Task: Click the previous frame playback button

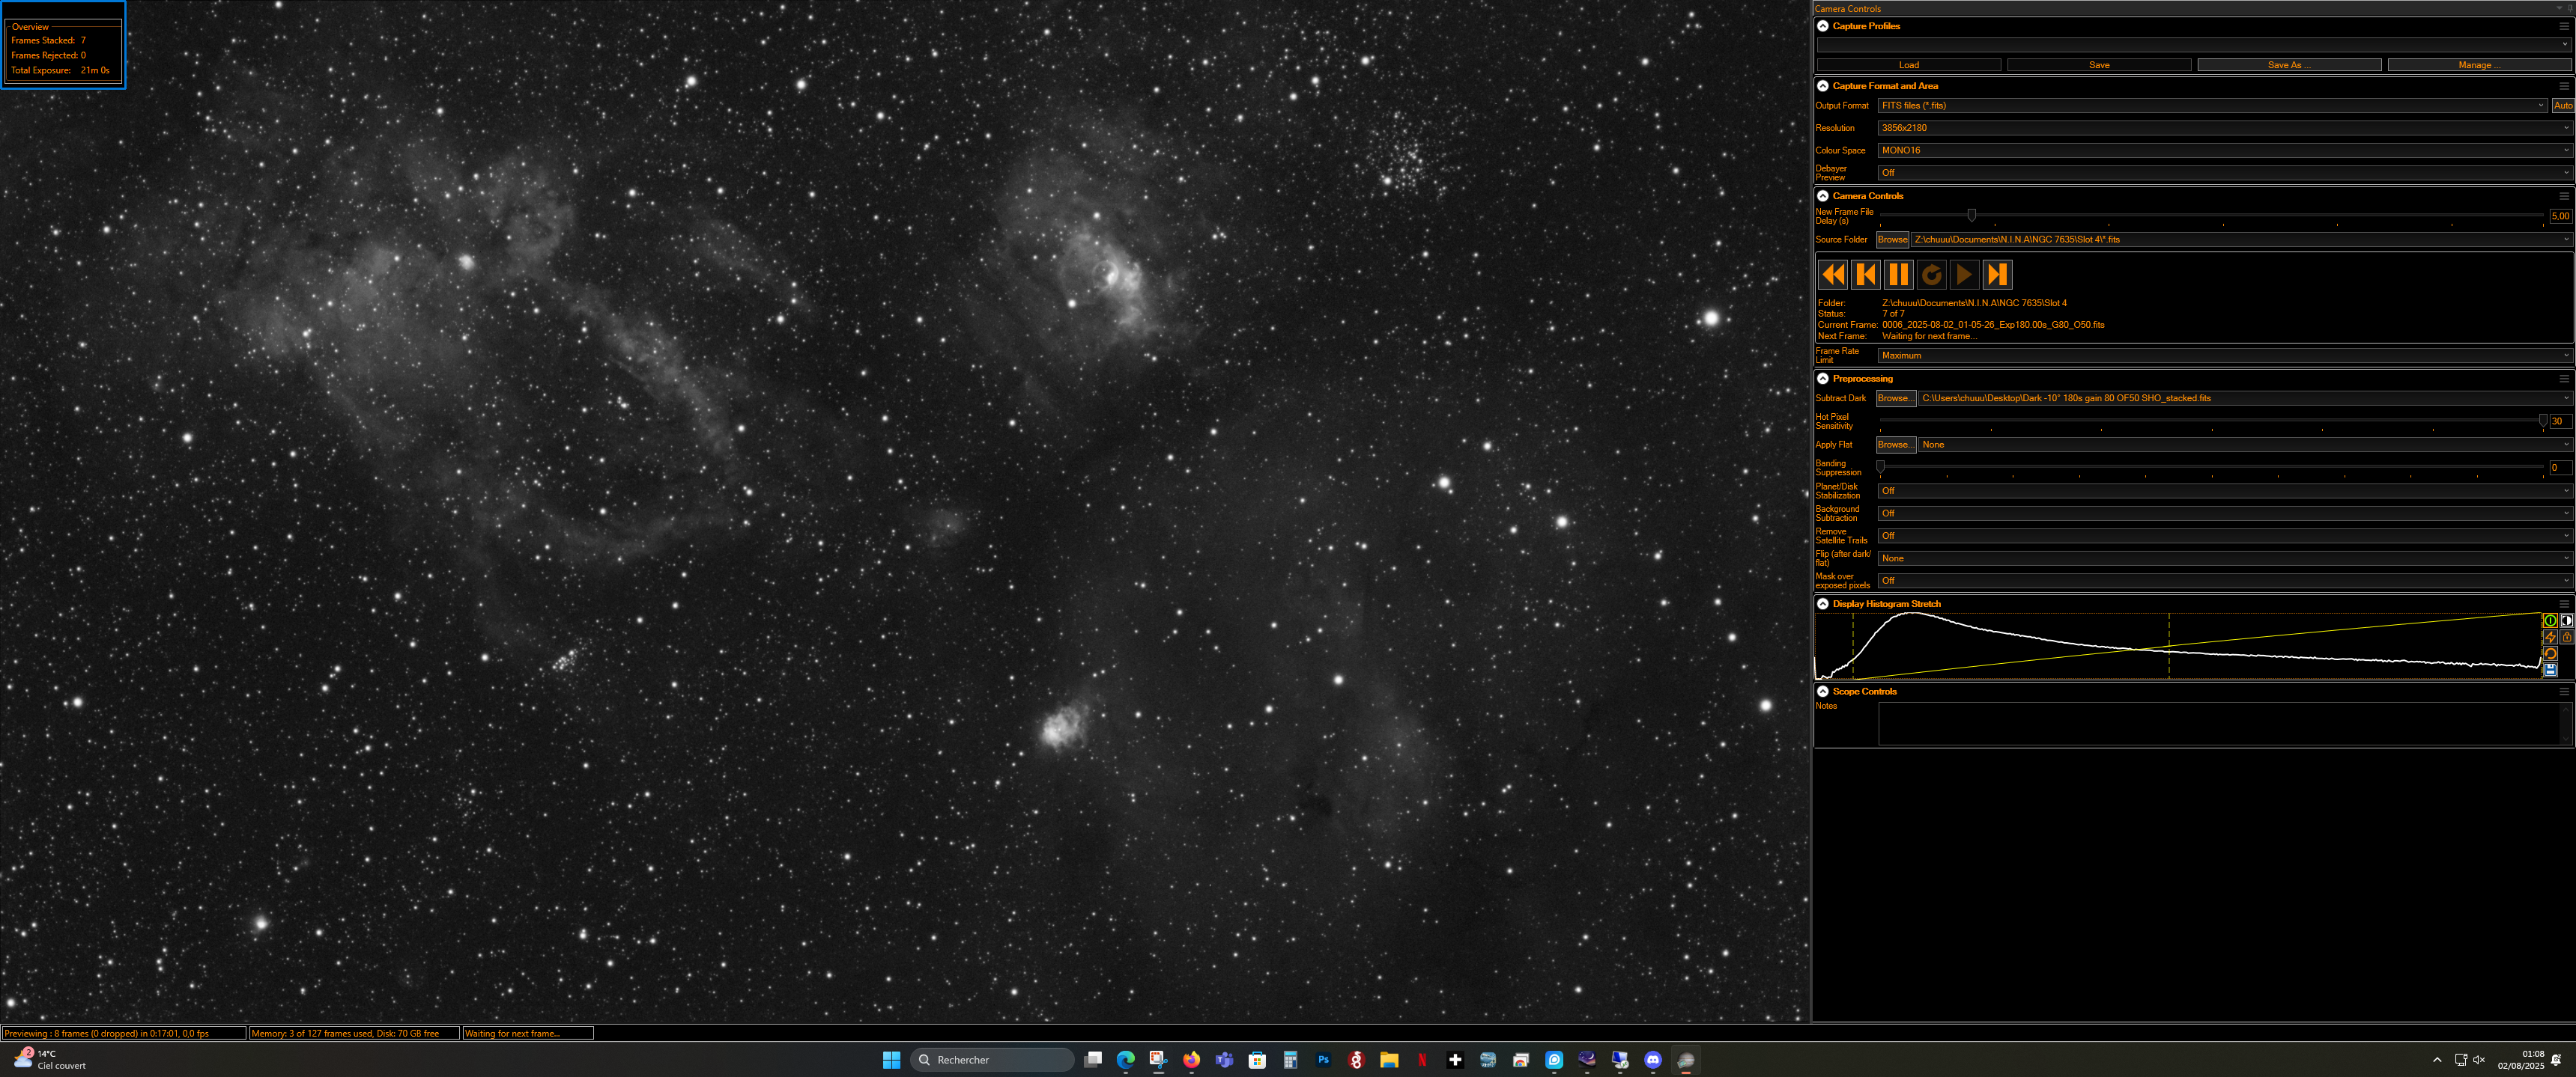Action: point(1865,275)
